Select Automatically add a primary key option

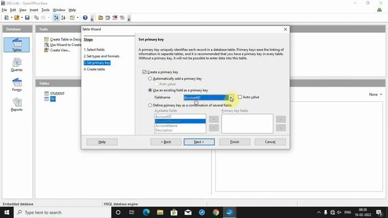coord(150,79)
